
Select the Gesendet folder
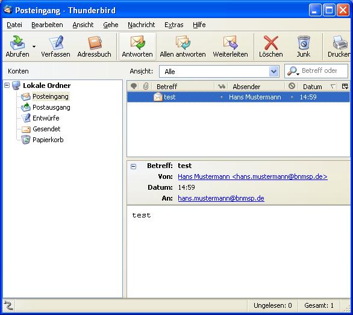46,129
